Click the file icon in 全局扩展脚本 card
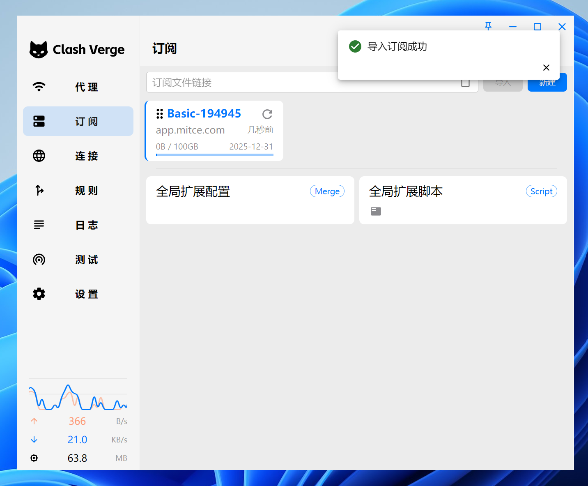 [x=376, y=212]
